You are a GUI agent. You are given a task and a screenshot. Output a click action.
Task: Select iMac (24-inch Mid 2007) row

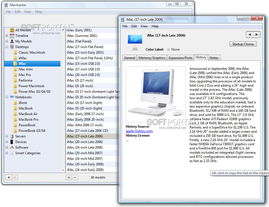(x=92, y=159)
